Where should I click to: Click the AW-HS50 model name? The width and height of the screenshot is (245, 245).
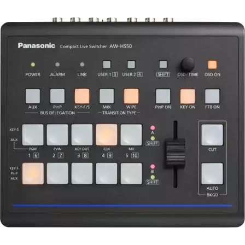pos(120,46)
